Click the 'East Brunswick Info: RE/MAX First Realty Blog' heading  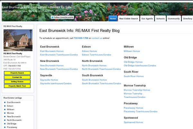pyautogui.click(x=79, y=31)
